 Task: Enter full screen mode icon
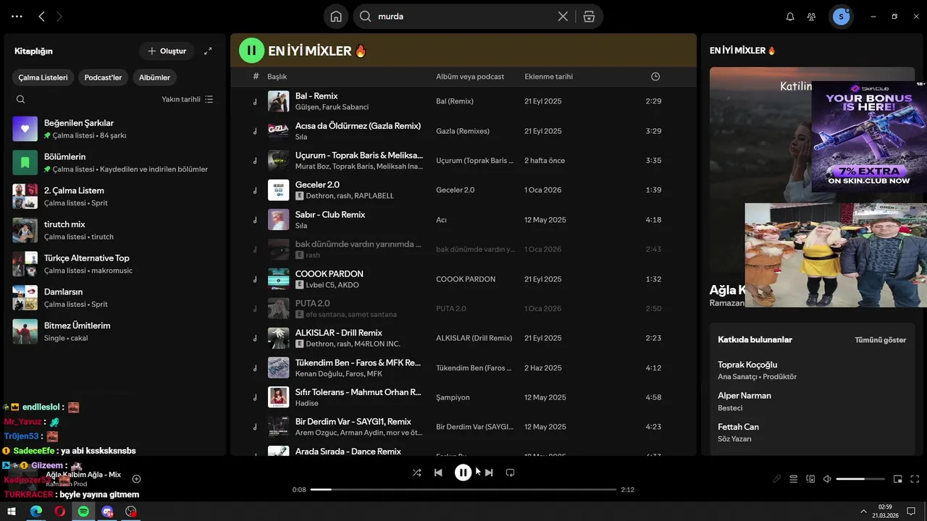[x=915, y=479]
